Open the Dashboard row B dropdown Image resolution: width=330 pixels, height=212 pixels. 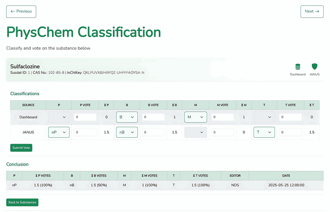127,117
